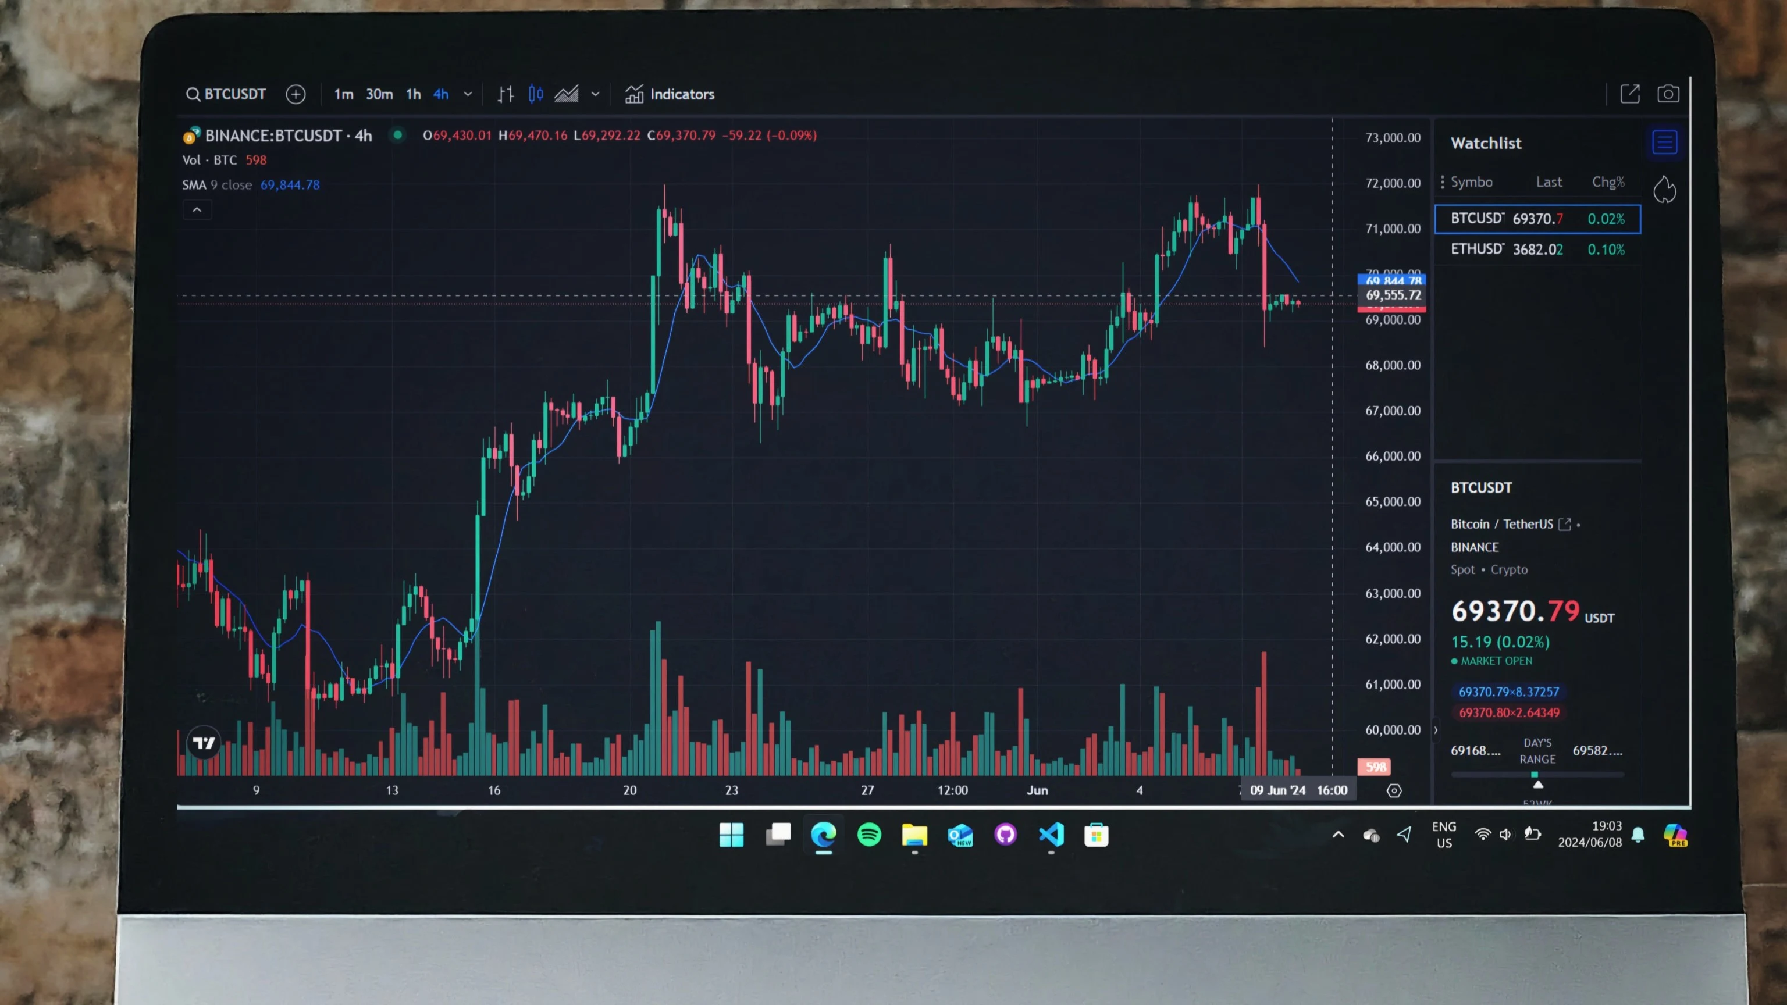Toggle the Watchlist panel icon
Screen dimensions: 1787x1005
tap(1664, 143)
